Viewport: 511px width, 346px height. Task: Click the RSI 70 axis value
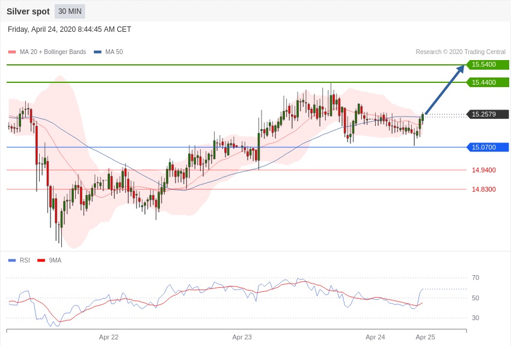(476, 278)
